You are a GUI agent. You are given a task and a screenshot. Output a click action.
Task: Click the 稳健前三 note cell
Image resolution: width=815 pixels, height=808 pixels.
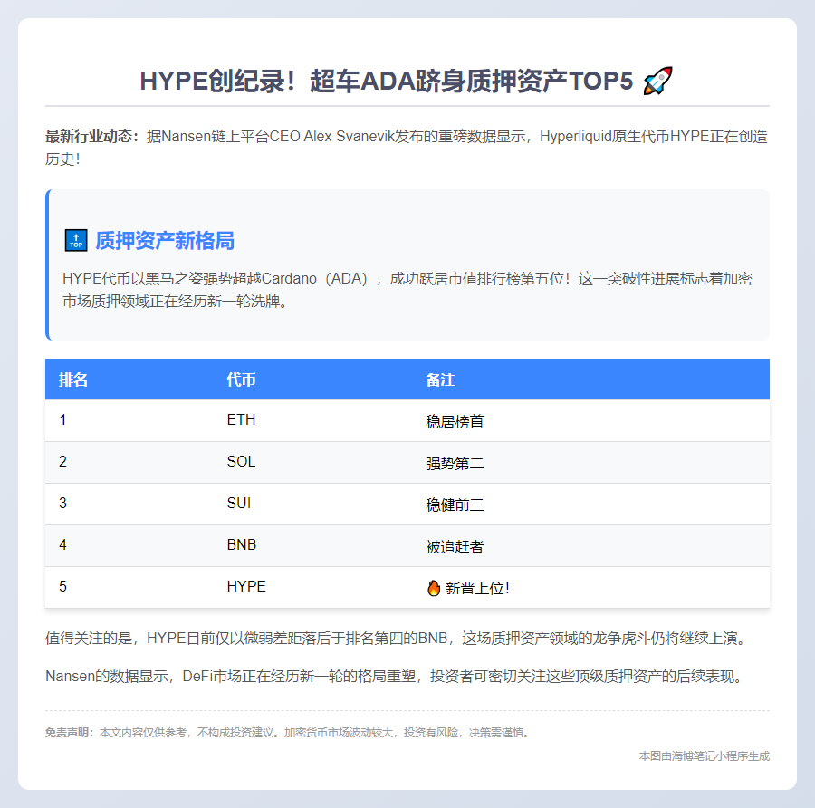coord(455,505)
